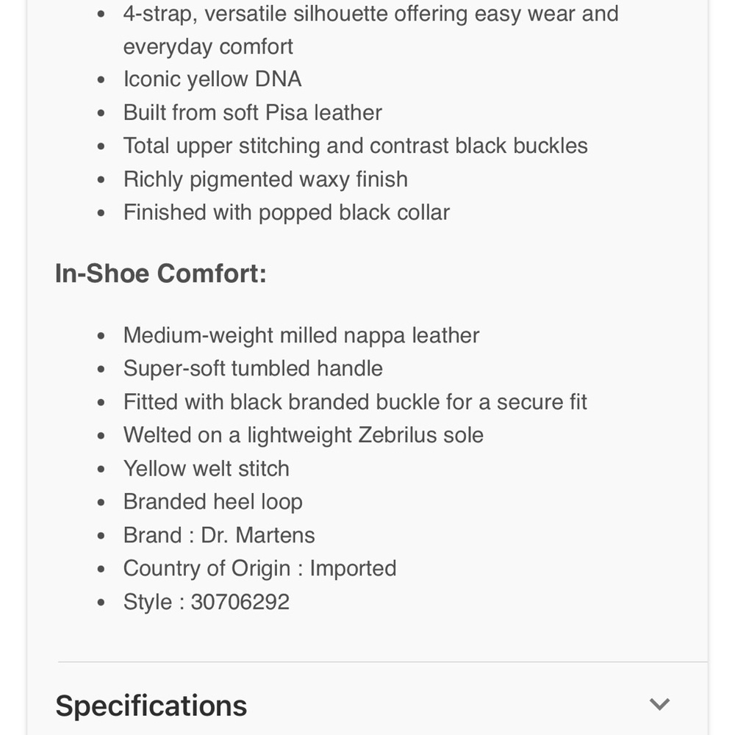This screenshot has height=735, width=735.
Task: Select 'Welted on a lightweight Zebrilus sole'
Action: [x=304, y=435]
